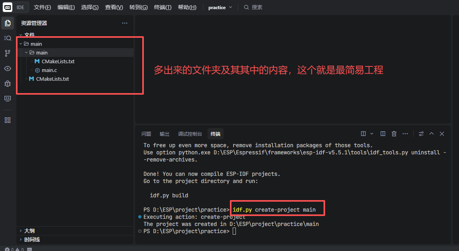This screenshot has width=459, height=251.
Task: Open the eye-shaped preview view icon
Action: pyautogui.click(x=8, y=68)
